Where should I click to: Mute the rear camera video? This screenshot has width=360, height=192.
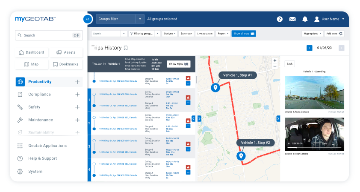tap(325, 144)
